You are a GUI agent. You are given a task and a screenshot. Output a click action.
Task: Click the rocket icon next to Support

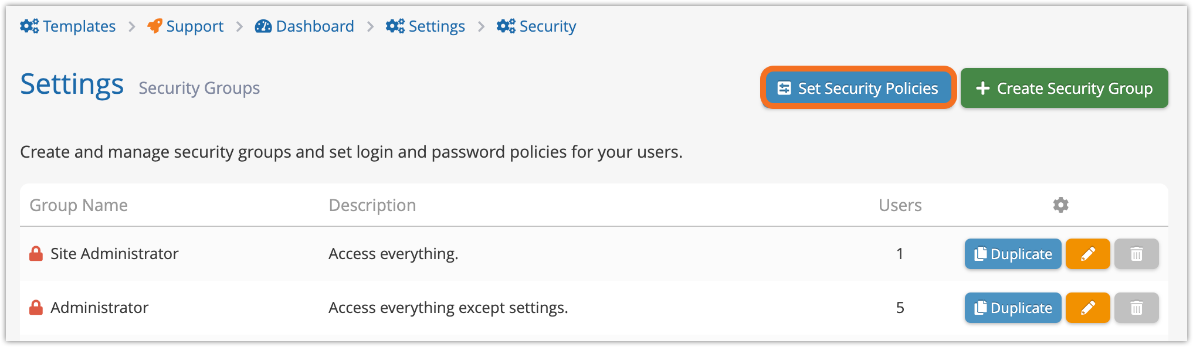(x=154, y=26)
